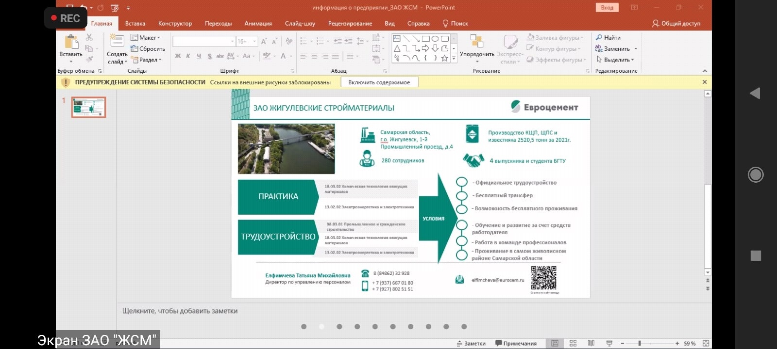The image size is (777, 349).
Task: Open the Переходы ribbon tab
Action: point(218,23)
